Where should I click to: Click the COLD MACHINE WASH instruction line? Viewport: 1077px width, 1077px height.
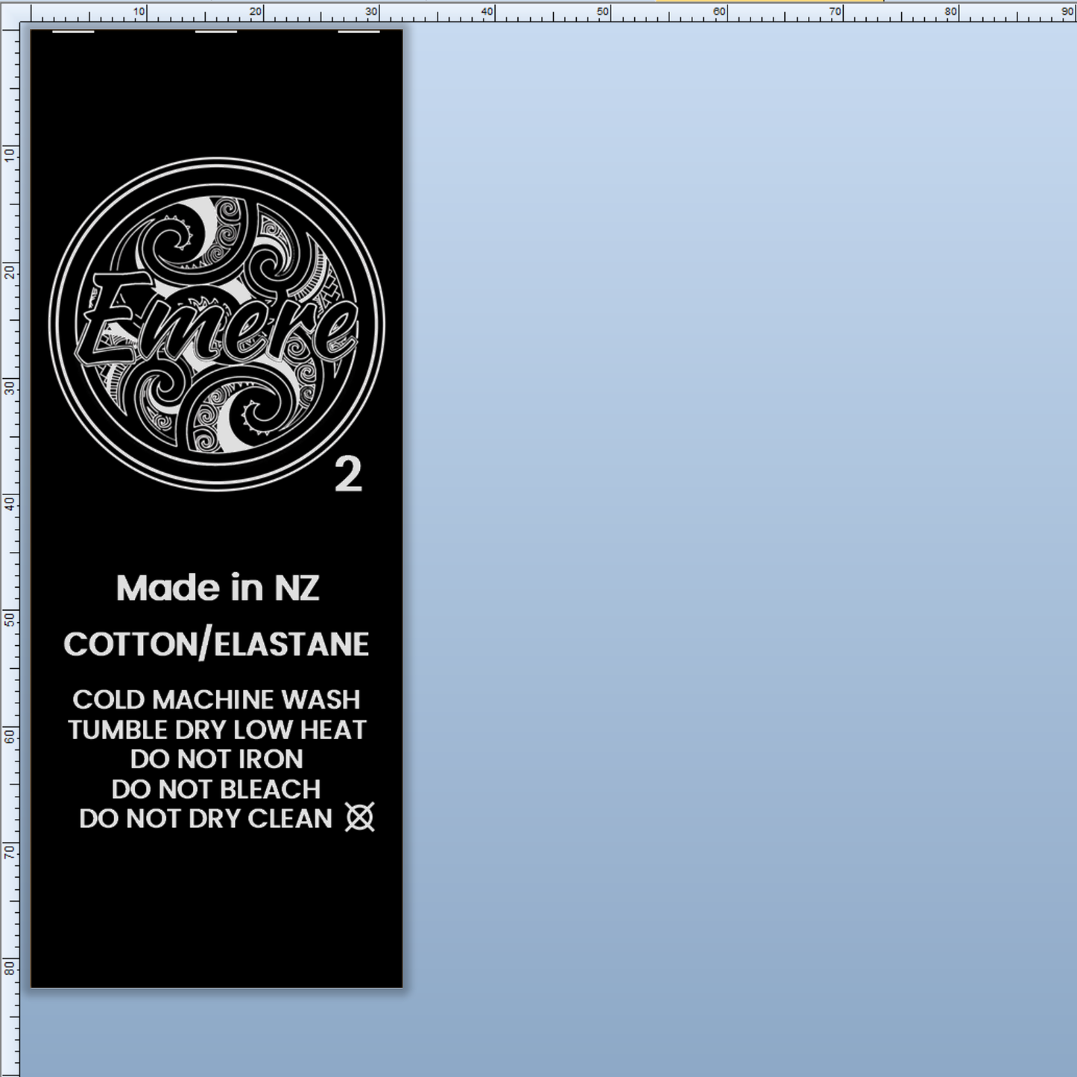coord(215,700)
